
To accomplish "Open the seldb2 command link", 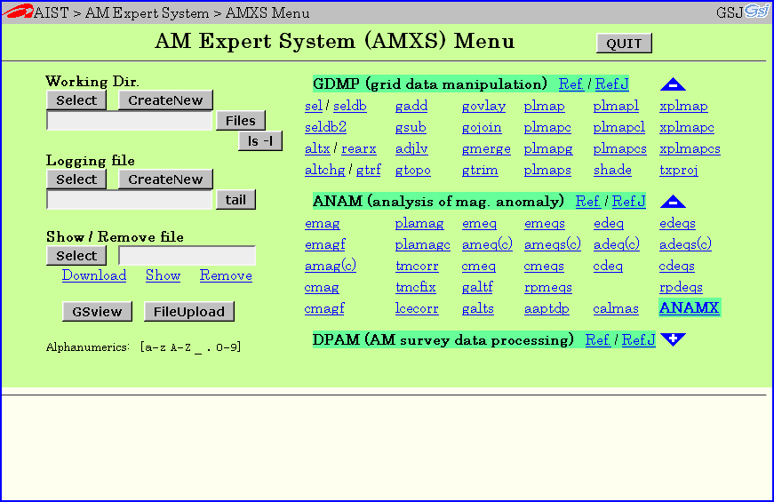I will 325,127.
